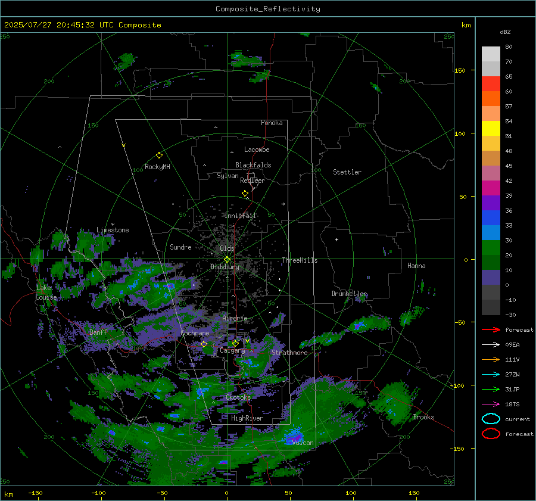The image size is (536, 501).
Task: Pick the violet 0-10 dBZ swatch
Action: coord(491,278)
